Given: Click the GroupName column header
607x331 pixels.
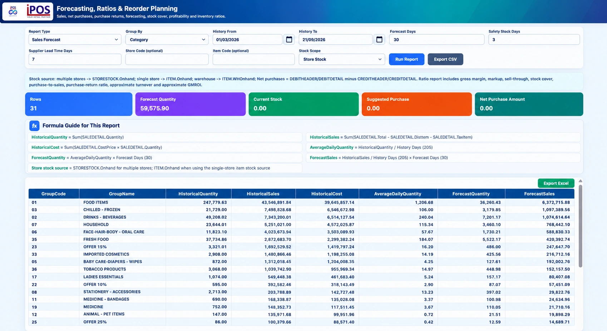Looking at the screenshot, I should 122,194.
